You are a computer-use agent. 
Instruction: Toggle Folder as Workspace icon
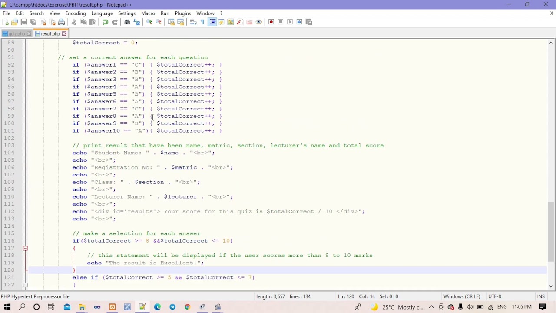[x=249, y=22]
